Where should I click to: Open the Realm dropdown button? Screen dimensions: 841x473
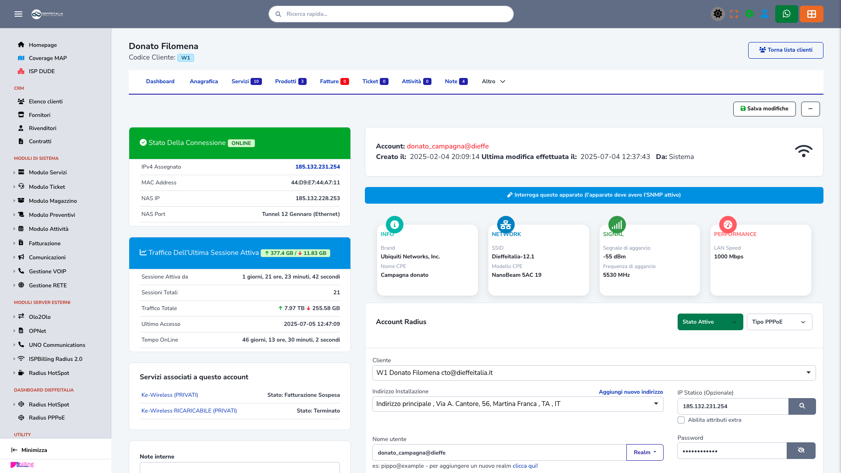click(x=645, y=452)
